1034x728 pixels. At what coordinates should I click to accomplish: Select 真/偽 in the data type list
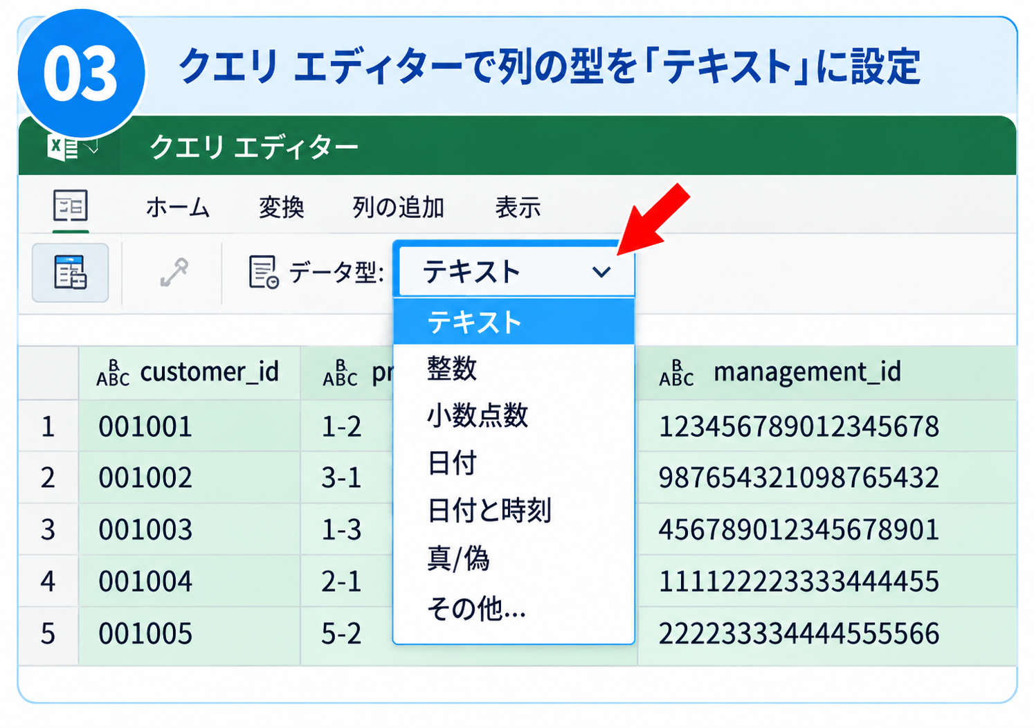pyautogui.click(x=514, y=558)
